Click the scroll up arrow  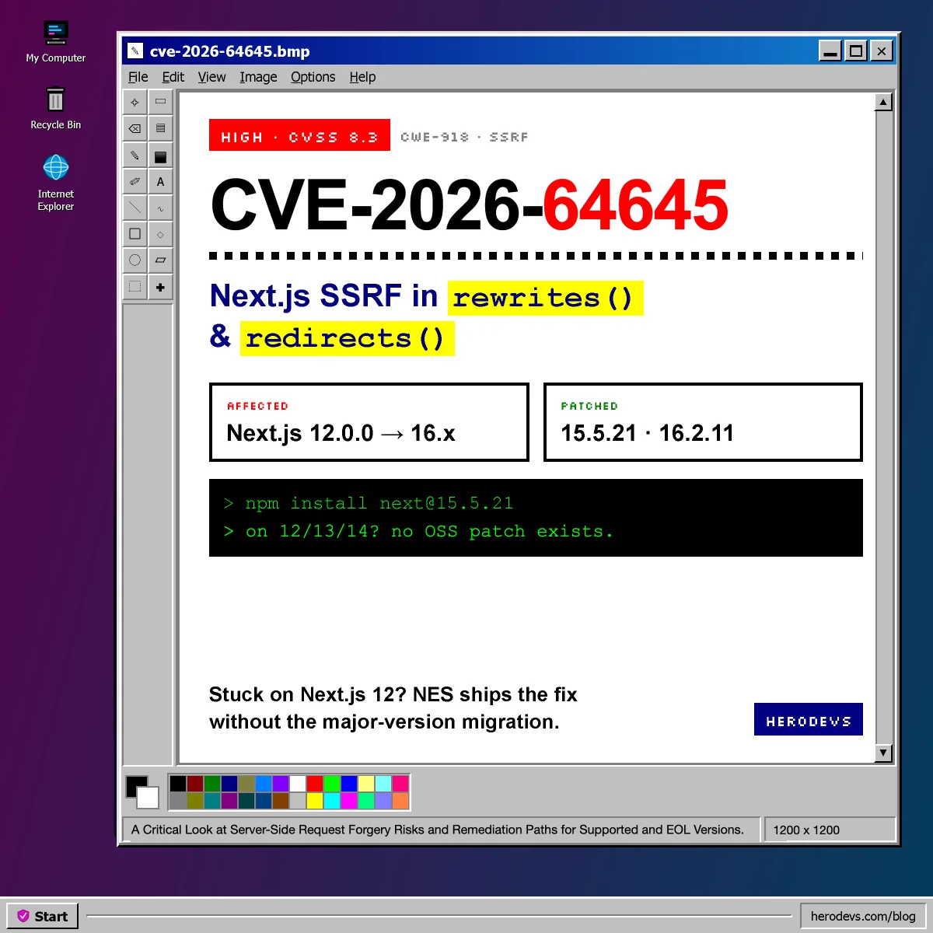[x=883, y=102]
